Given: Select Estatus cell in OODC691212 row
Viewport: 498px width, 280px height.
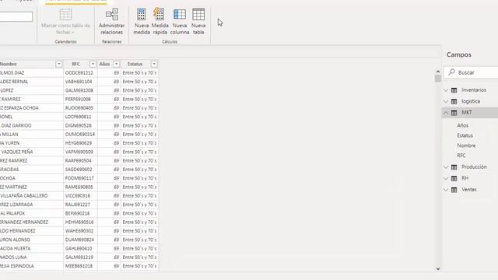Looking at the screenshot, I should point(139,72).
